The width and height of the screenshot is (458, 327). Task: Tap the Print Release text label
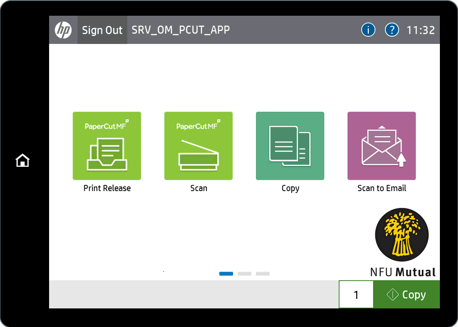pos(107,188)
